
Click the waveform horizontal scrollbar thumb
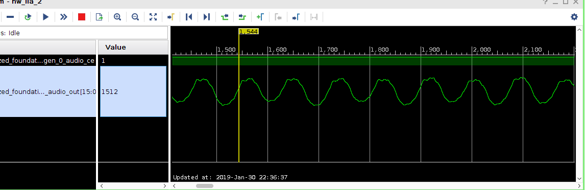click(205, 186)
